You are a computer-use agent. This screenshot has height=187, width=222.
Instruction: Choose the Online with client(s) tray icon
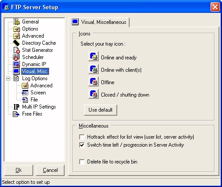tap(93, 69)
